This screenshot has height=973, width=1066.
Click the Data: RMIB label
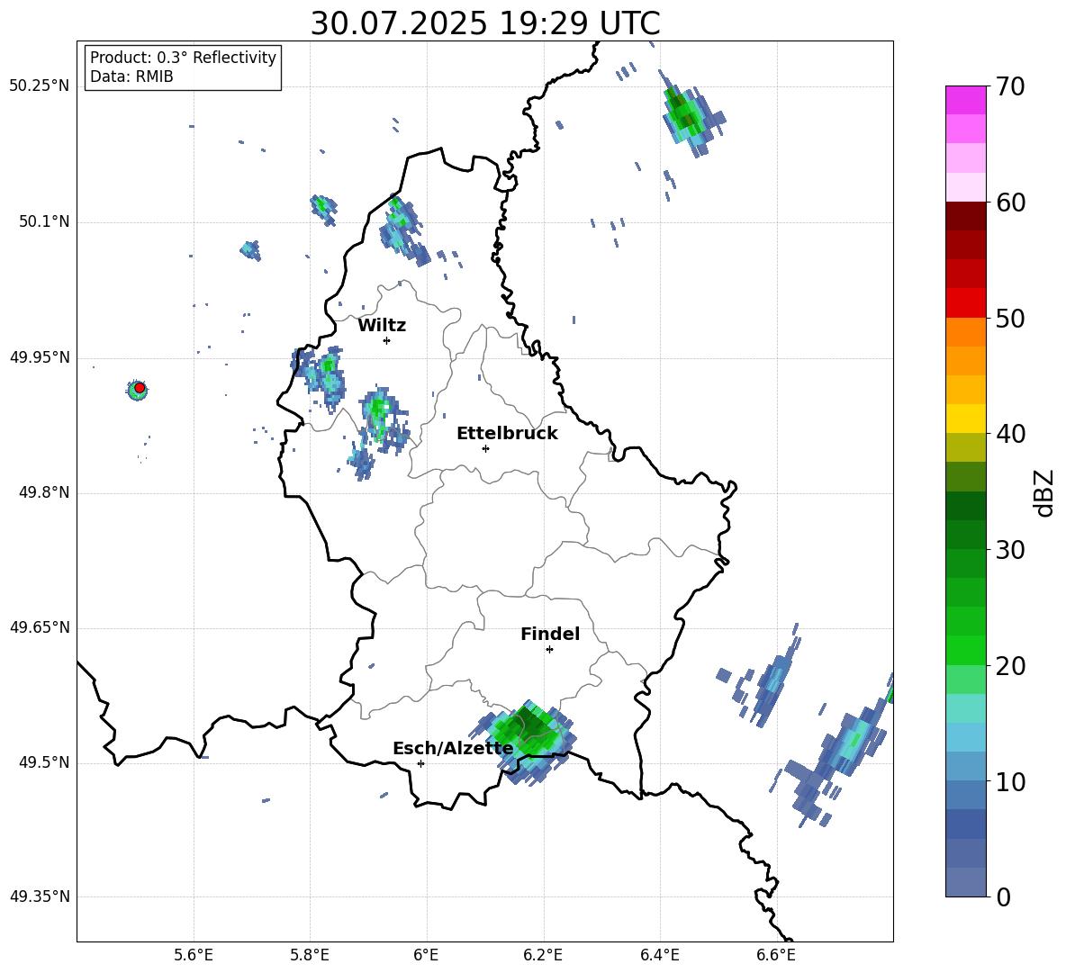coord(131,77)
